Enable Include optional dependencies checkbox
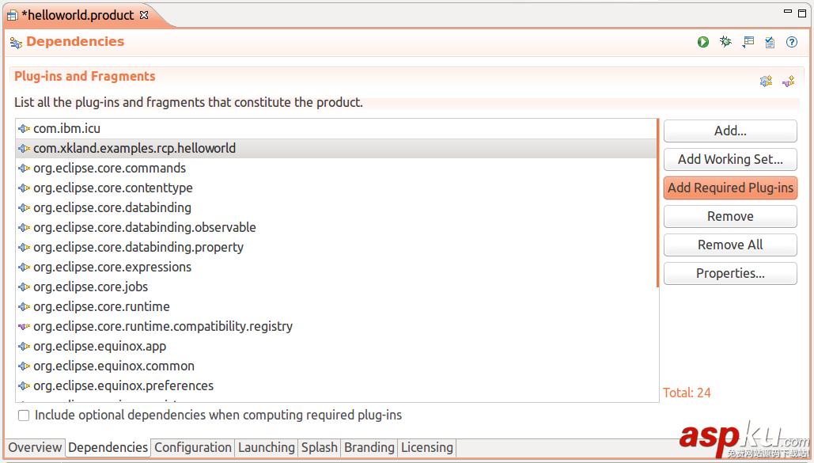Image resolution: width=814 pixels, height=463 pixels. (24, 416)
